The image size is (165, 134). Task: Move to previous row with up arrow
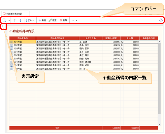15,20
